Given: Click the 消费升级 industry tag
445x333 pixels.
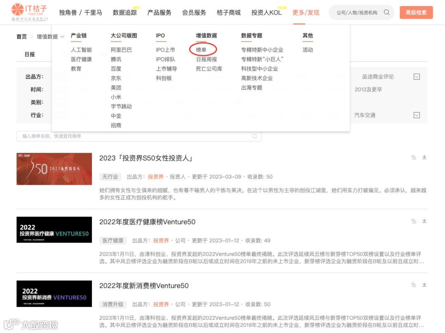Looking at the screenshot, I should (113, 304).
